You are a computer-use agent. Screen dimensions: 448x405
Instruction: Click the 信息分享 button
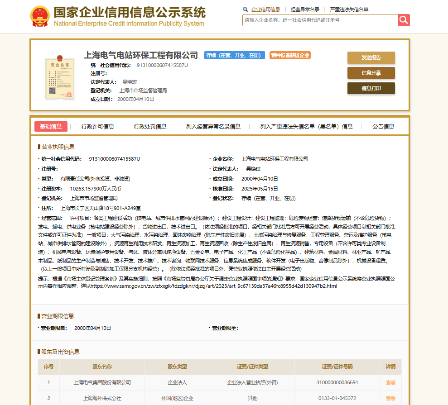pyautogui.click(x=371, y=73)
